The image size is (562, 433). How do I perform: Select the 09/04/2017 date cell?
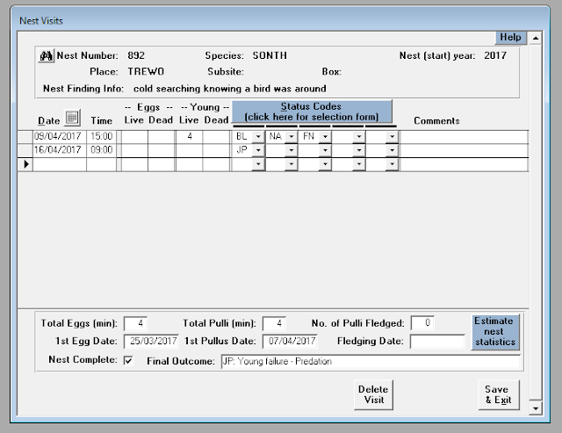[x=59, y=136]
